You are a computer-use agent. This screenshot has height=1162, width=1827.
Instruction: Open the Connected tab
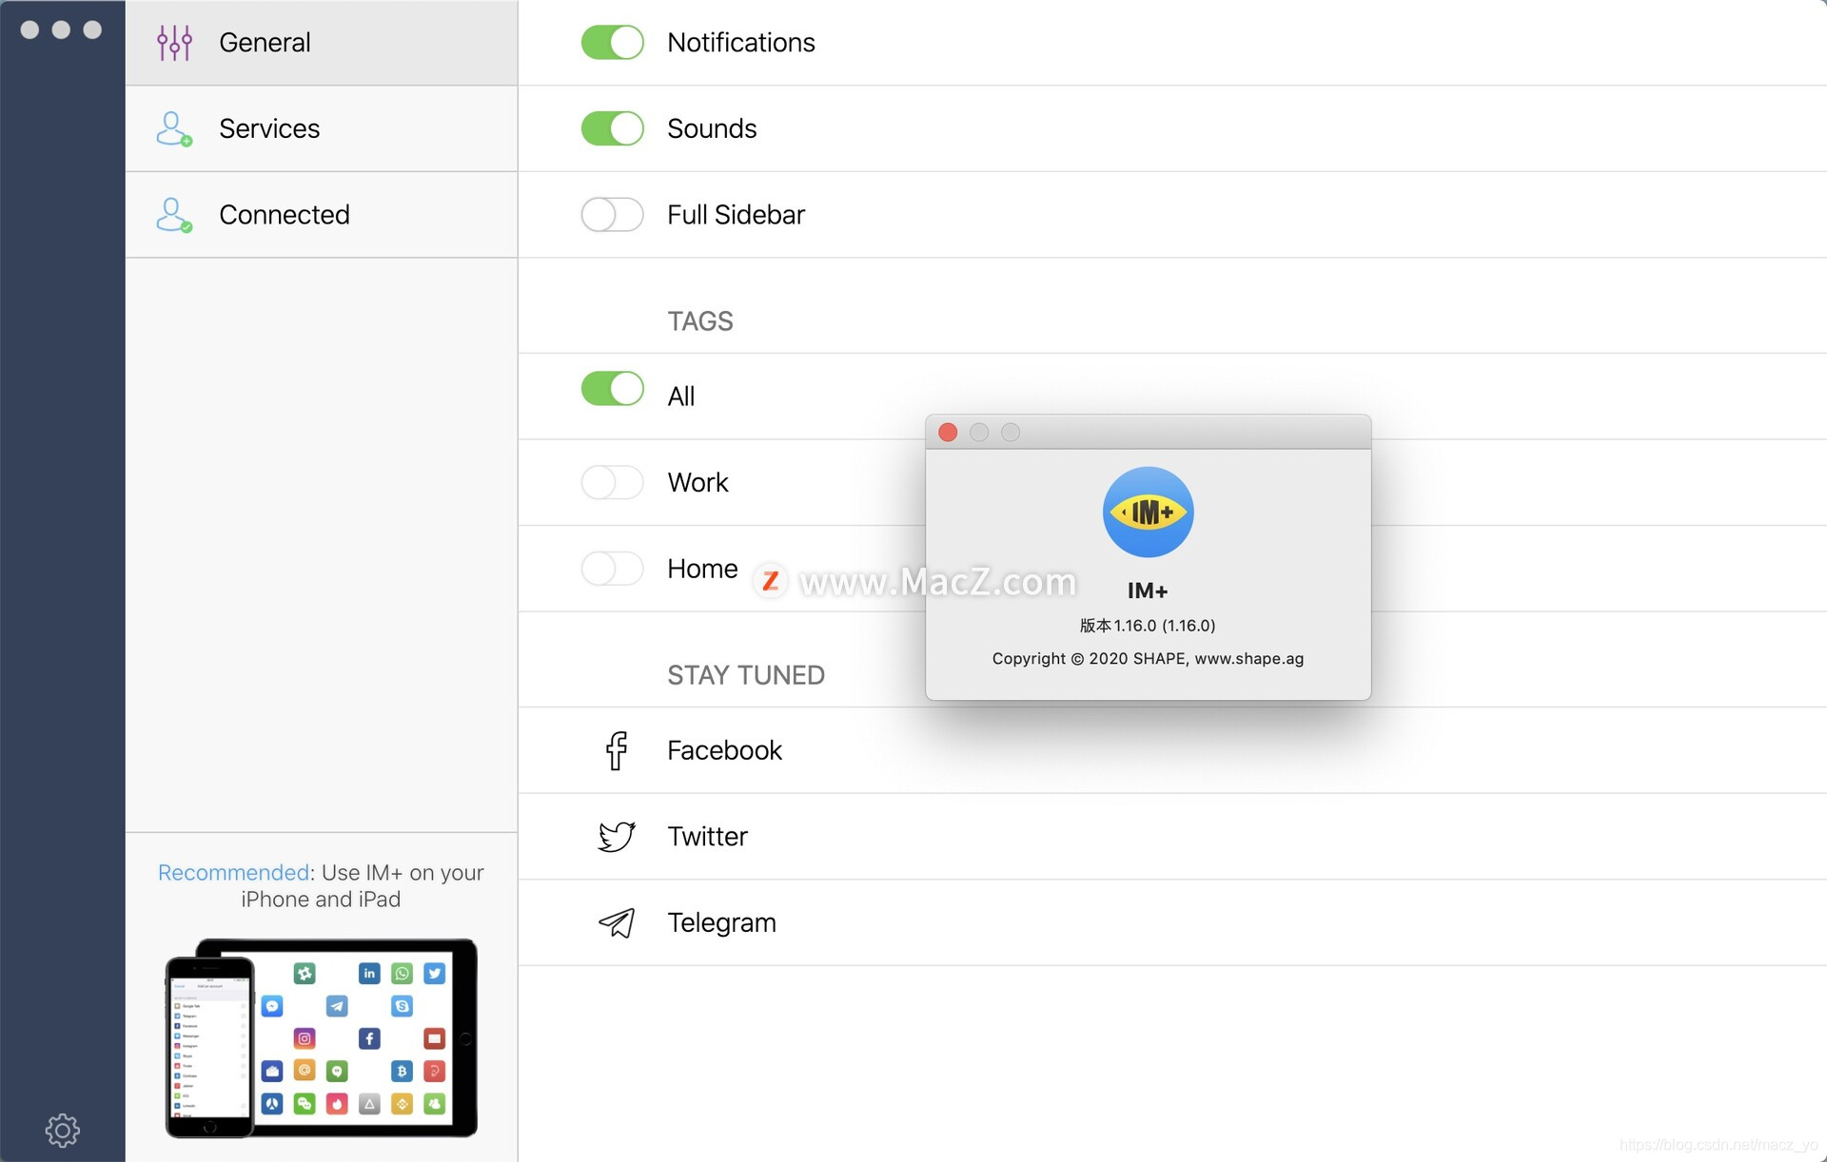tap(322, 215)
